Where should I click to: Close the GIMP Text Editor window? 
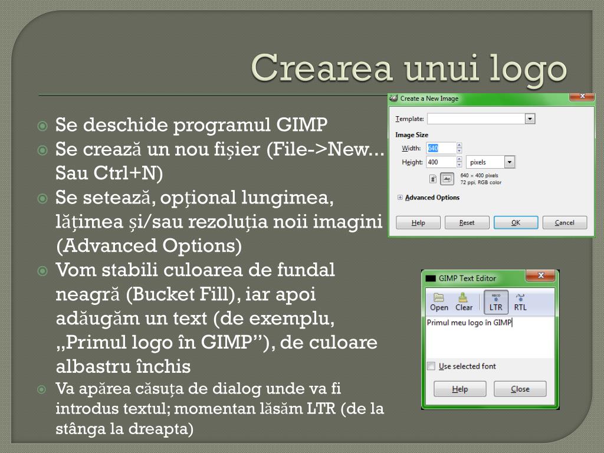pos(540,275)
